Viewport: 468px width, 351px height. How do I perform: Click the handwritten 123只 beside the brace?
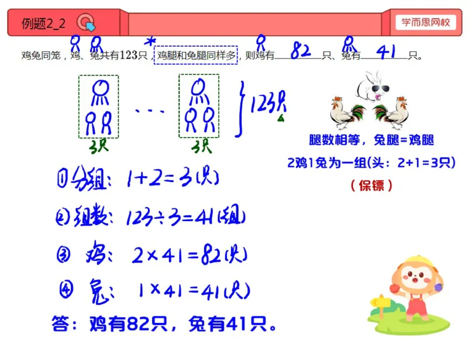tap(268, 103)
